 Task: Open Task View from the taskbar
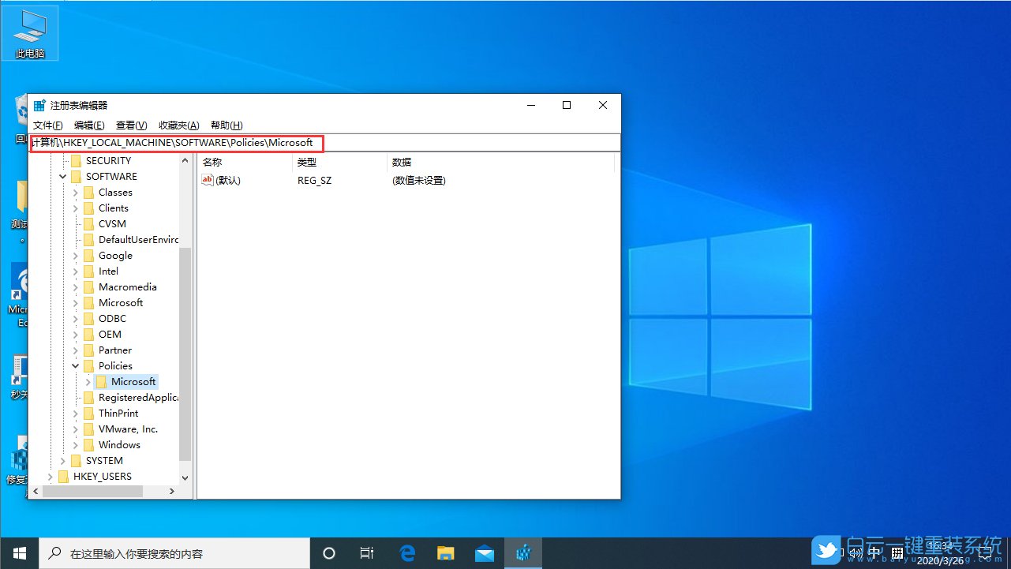[366, 552]
